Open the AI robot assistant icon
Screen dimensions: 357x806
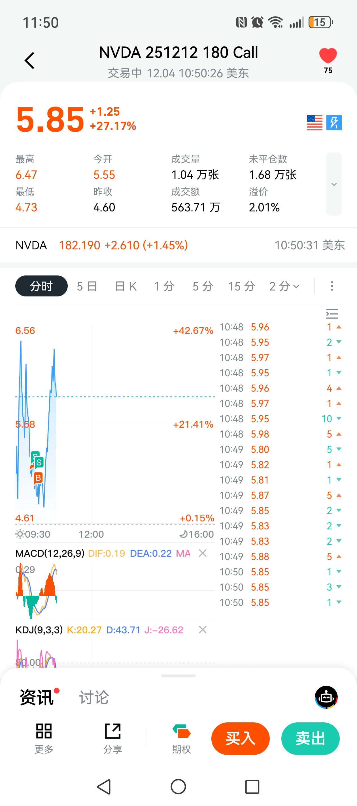(326, 697)
